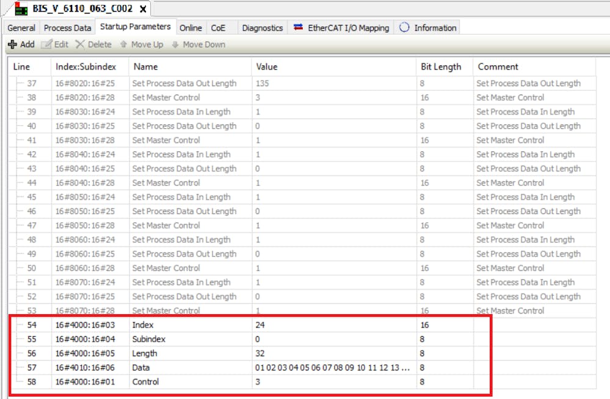Click line number 44
The height and width of the screenshot is (399, 610).
point(32,183)
